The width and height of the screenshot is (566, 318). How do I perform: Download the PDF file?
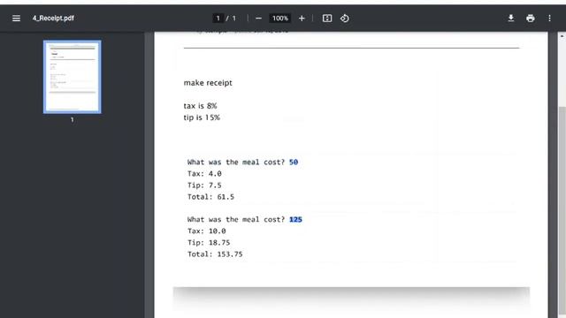point(511,18)
